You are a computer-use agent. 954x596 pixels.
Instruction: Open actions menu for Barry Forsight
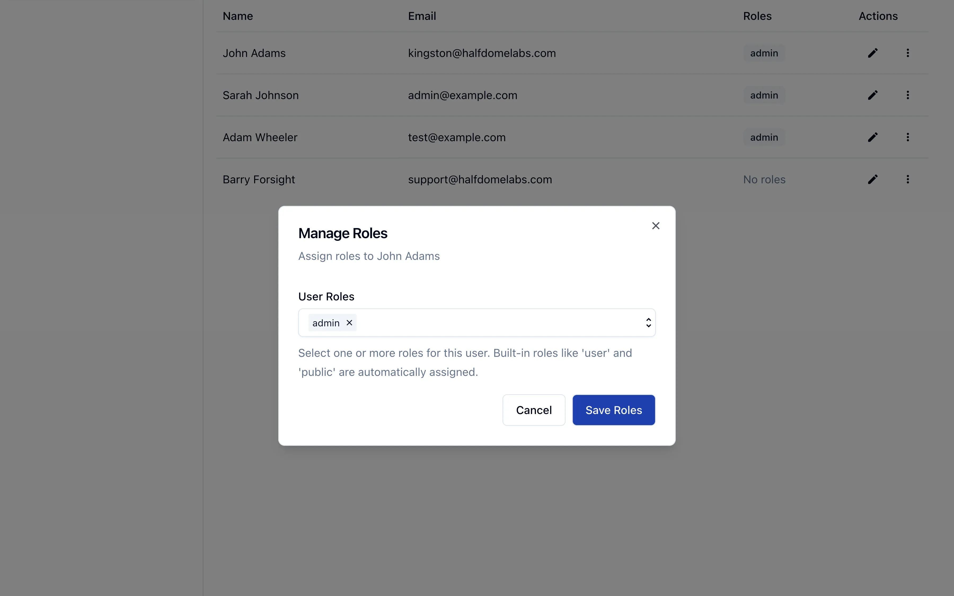[x=908, y=179]
